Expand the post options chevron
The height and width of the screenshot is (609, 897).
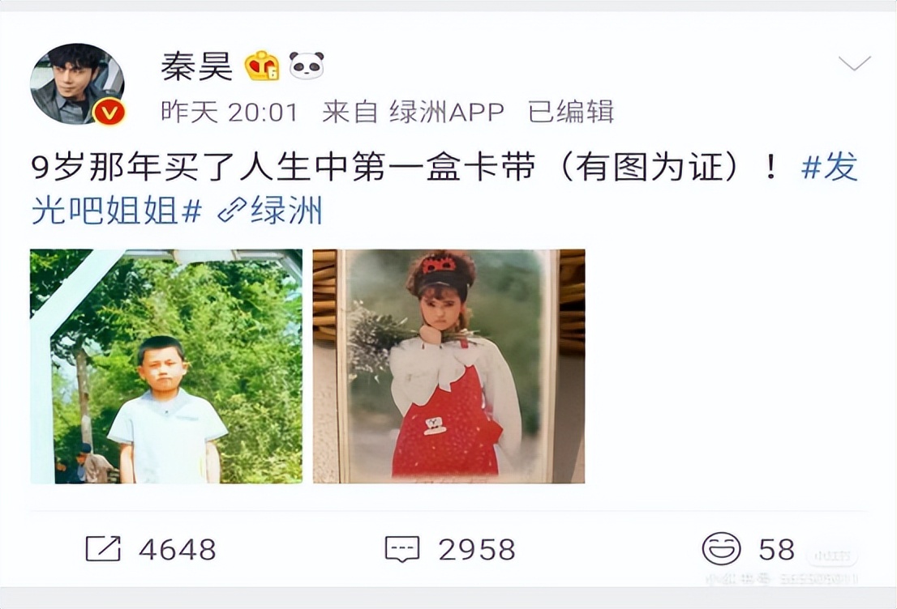(854, 62)
